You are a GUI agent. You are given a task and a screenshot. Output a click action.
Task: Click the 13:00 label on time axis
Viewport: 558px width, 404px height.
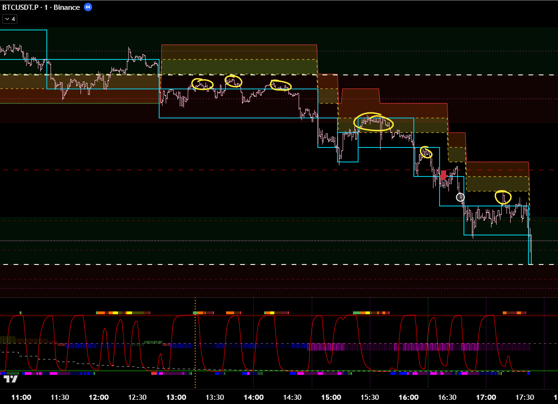point(176,397)
